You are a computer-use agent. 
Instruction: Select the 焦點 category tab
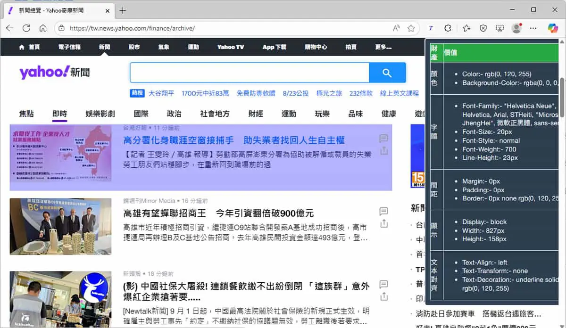[x=26, y=114]
